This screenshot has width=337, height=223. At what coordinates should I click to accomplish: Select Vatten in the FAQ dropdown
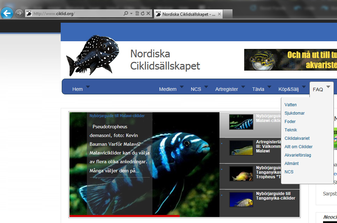point(291,105)
